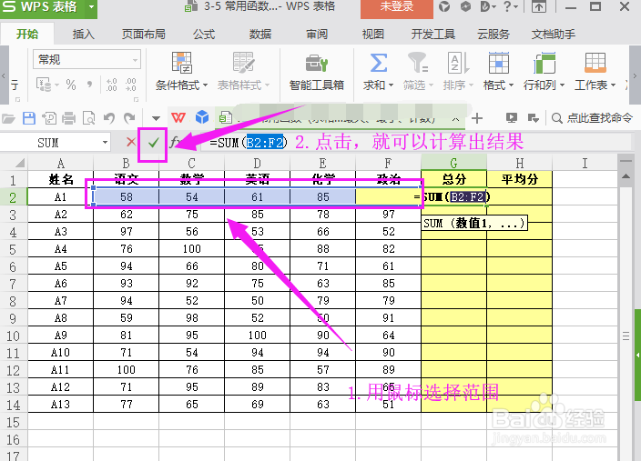Expand the 格式 dropdown arrow

coord(511,85)
